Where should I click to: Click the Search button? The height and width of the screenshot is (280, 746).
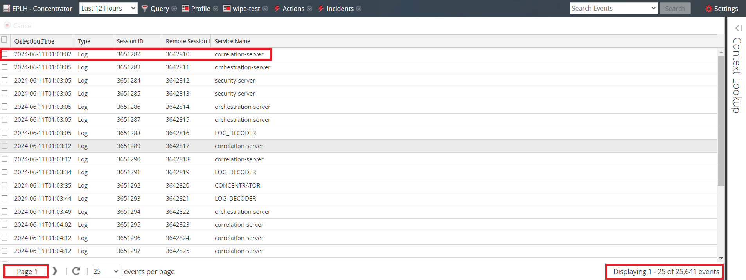pos(675,9)
